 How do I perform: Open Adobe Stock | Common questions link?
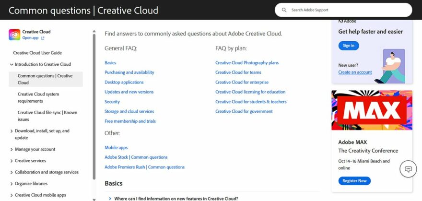click(x=136, y=157)
